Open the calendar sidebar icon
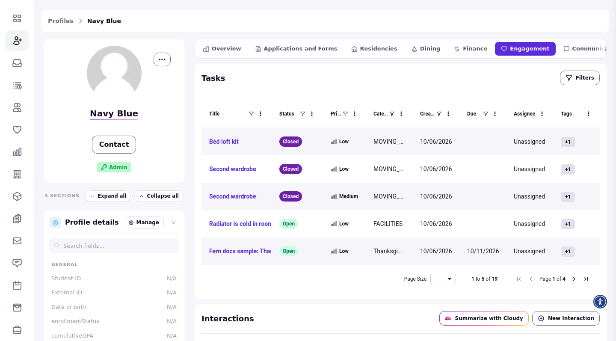The width and height of the screenshot is (616, 341). 17,285
